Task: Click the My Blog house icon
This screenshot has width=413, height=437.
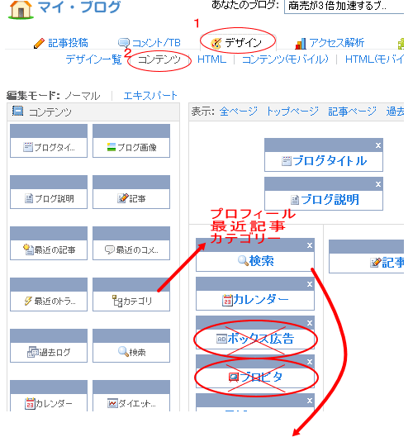Action: (x=21, y=9)
